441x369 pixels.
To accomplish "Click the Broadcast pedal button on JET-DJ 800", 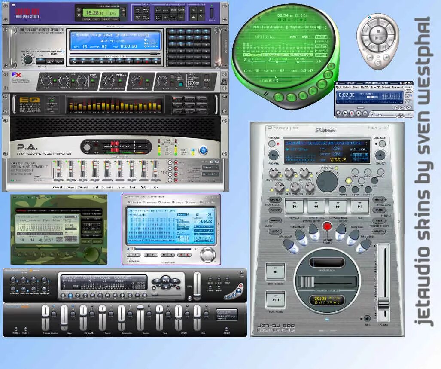I will point(291,247).
